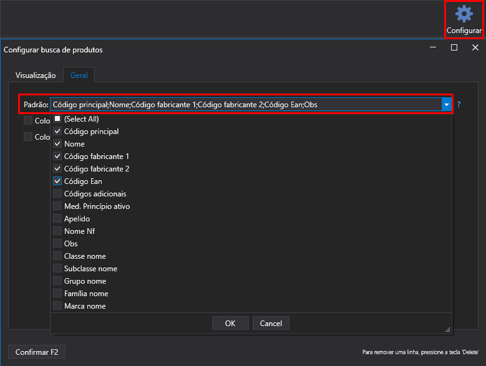Click the Padrão combo box text field
The width and height of the screenshot is (486, 366).
point(246,105)
